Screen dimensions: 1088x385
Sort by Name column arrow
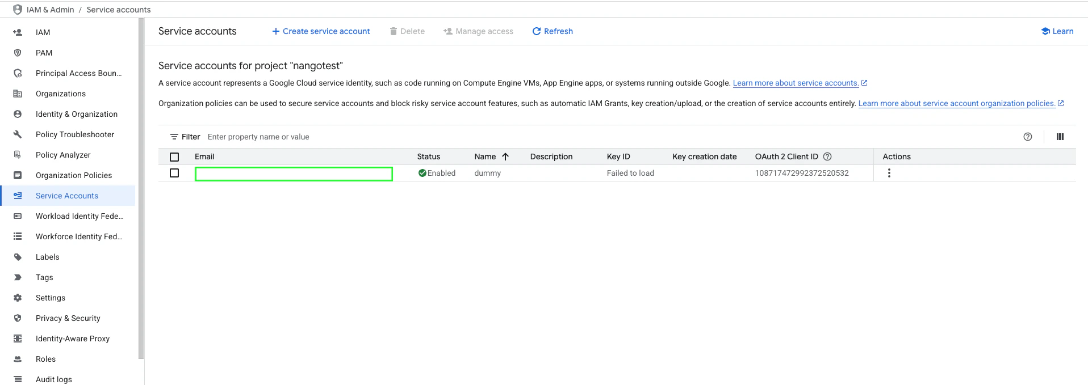tap(505, 156)
